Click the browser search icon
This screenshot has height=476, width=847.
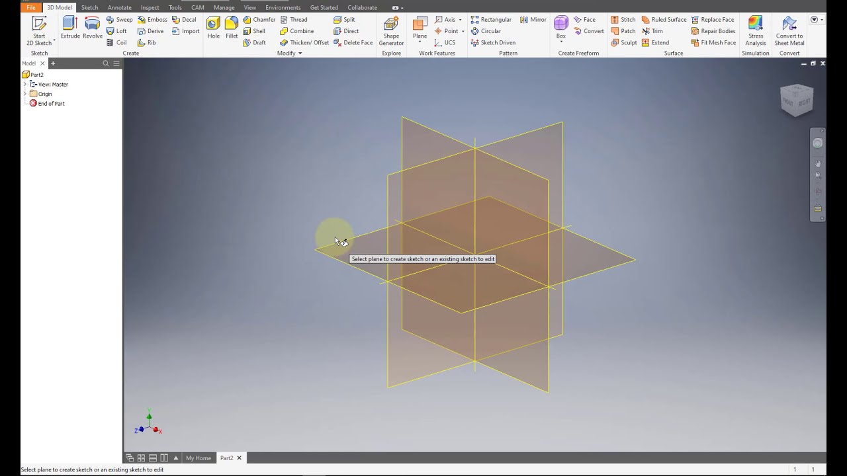click(x=105, y=63)
